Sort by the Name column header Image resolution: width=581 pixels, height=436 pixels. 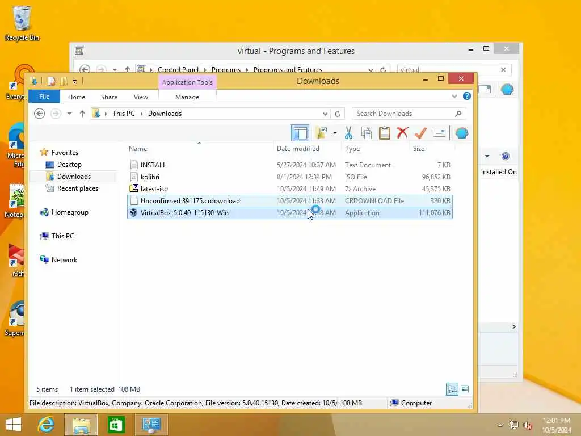pos(199,149)
